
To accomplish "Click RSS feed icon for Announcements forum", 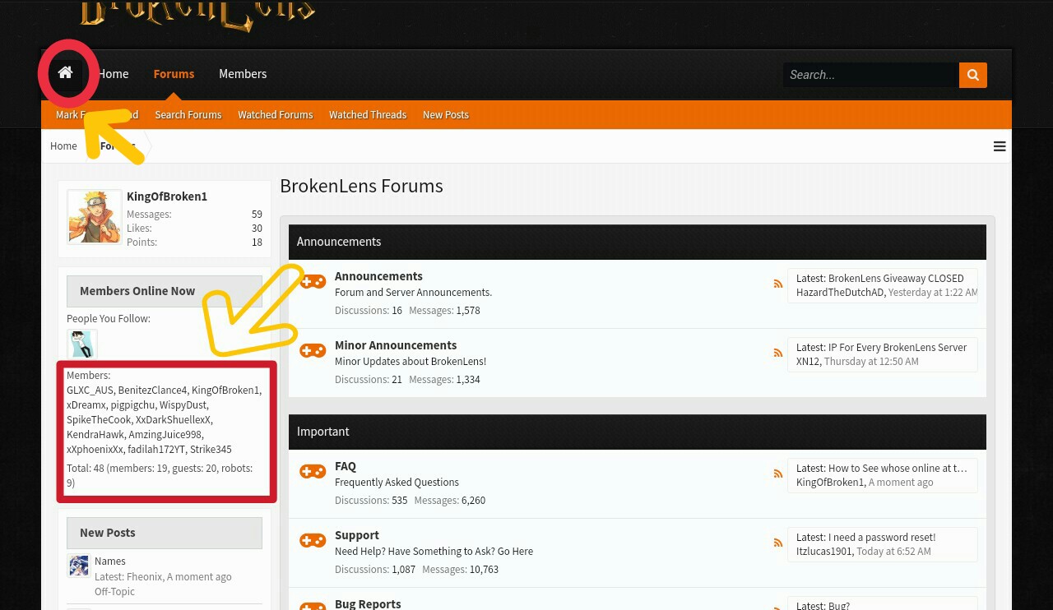I will (x=778, y=284).
